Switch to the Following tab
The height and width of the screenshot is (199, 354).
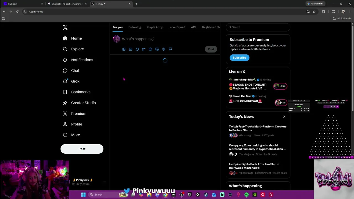[135, 27]
